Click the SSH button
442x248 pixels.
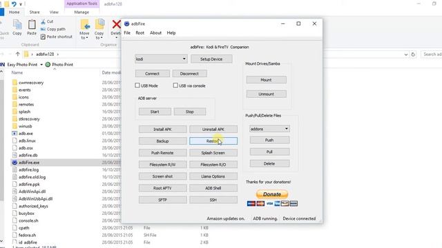coord(213,200)
